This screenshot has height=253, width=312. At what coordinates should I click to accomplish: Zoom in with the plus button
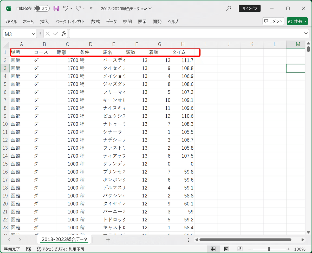288,249
